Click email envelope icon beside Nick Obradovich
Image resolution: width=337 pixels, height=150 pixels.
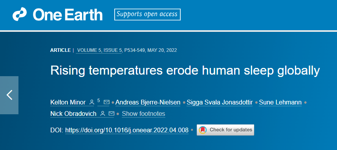coord(111,113)
